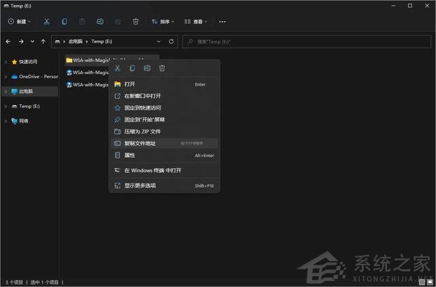The width and height of the screenshot is (436, 287).
Task: Click into the search Temp (E:) box
Action: point(307,41)
